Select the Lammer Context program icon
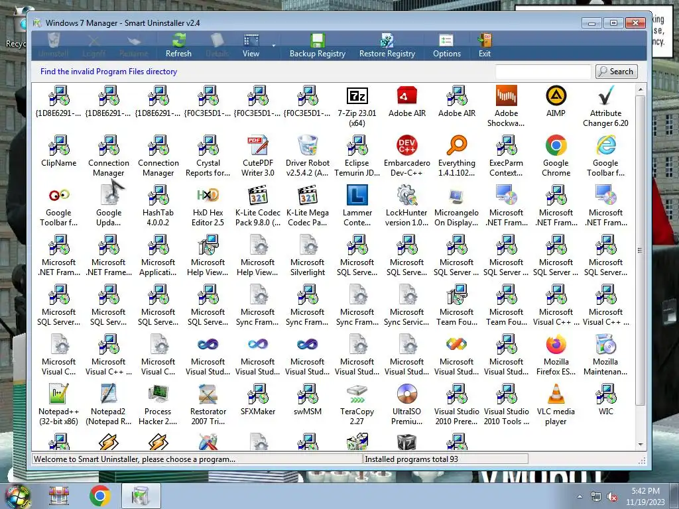The width and height of the screenshot is (679, 509). click(x=357, y=205)
